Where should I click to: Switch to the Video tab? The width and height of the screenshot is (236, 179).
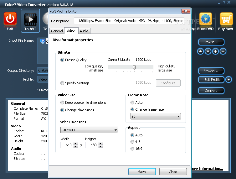71,30
